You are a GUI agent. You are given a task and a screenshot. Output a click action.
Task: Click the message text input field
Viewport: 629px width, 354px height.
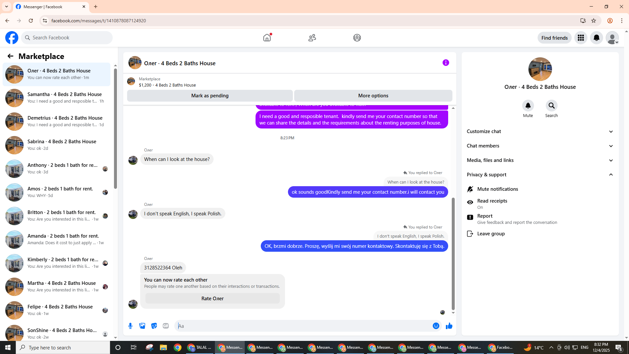tap(303, 326)
